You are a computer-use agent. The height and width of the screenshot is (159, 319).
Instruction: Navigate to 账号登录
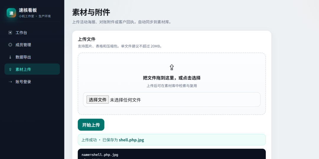[x=32, y=82]
